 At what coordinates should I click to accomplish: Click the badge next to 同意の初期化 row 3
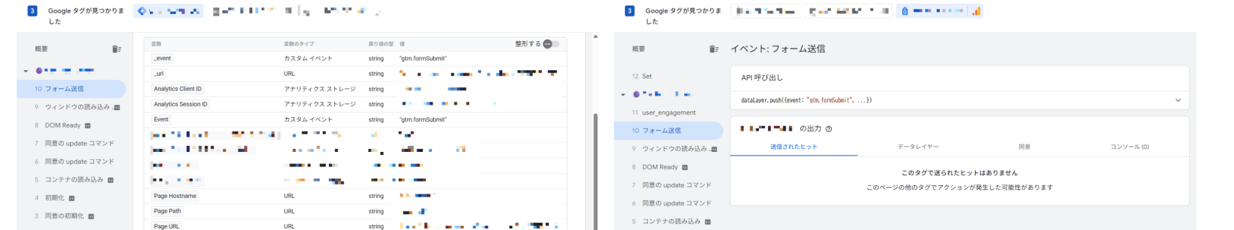pos(91,216)
